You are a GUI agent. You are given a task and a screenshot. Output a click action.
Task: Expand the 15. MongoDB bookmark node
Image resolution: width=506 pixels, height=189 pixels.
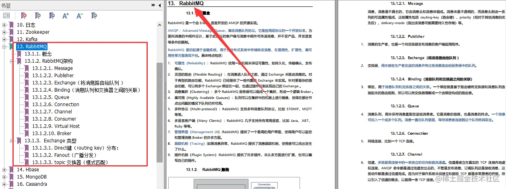point(4,177)
